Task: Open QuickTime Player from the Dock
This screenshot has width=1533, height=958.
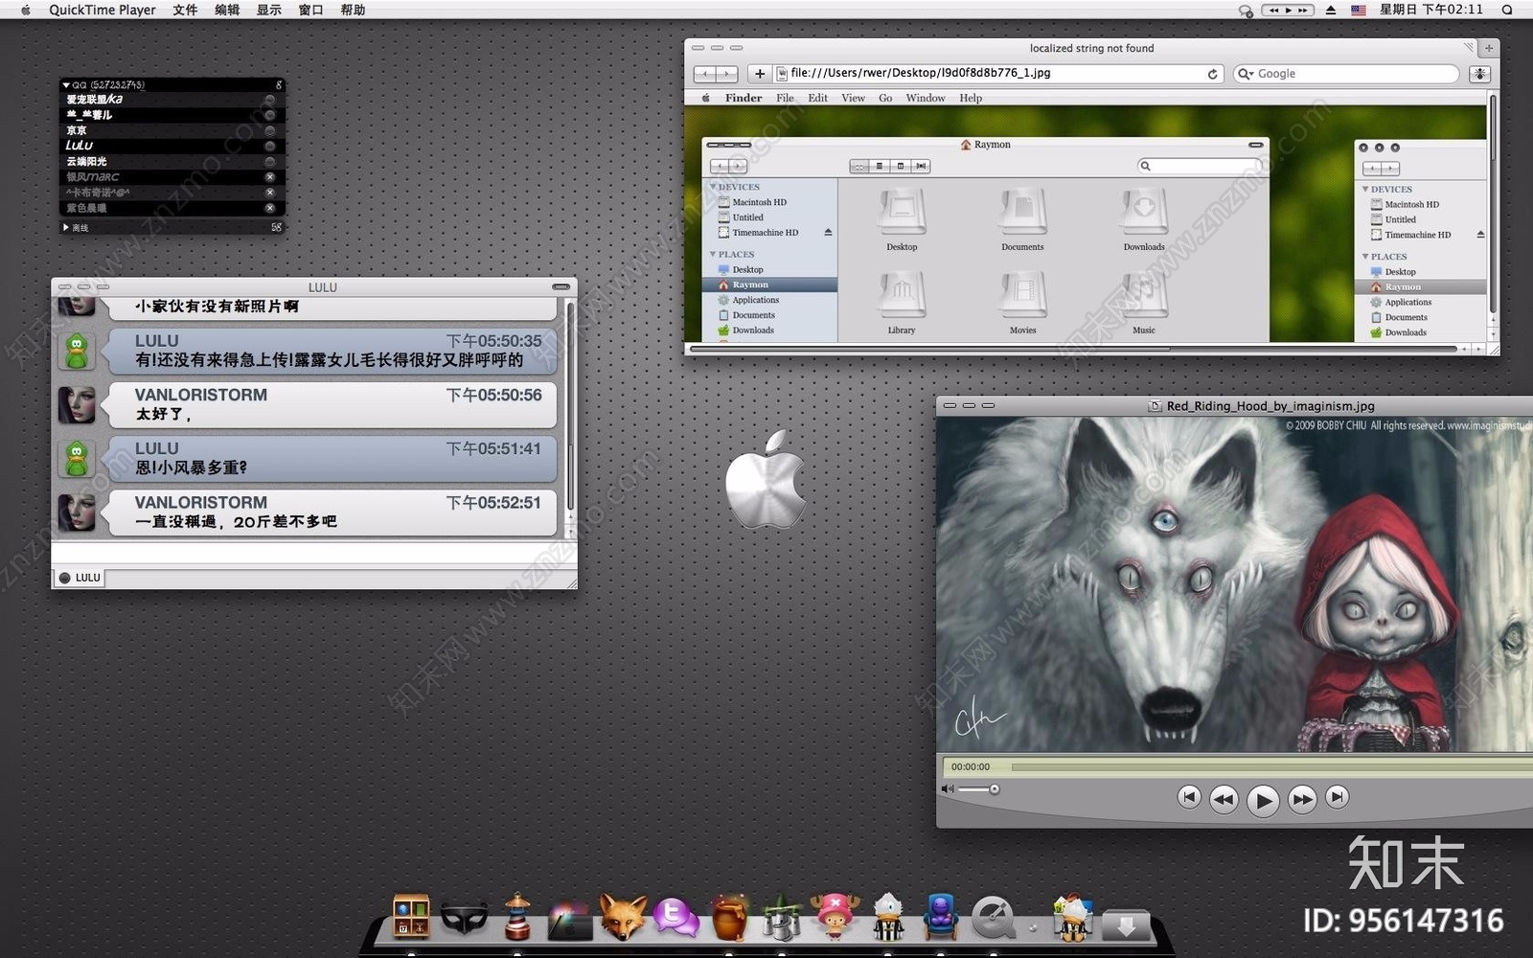Action: 994,918
